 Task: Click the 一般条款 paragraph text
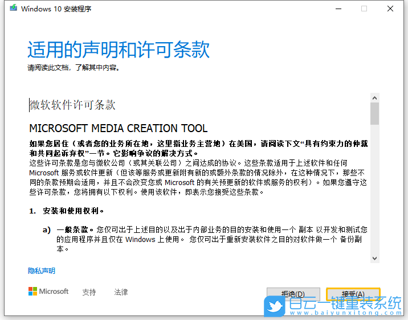click(211, 235)
